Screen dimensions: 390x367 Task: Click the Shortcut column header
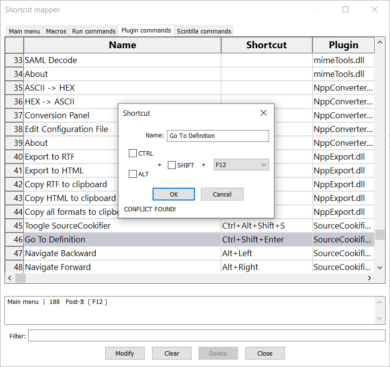click(267, 45)
